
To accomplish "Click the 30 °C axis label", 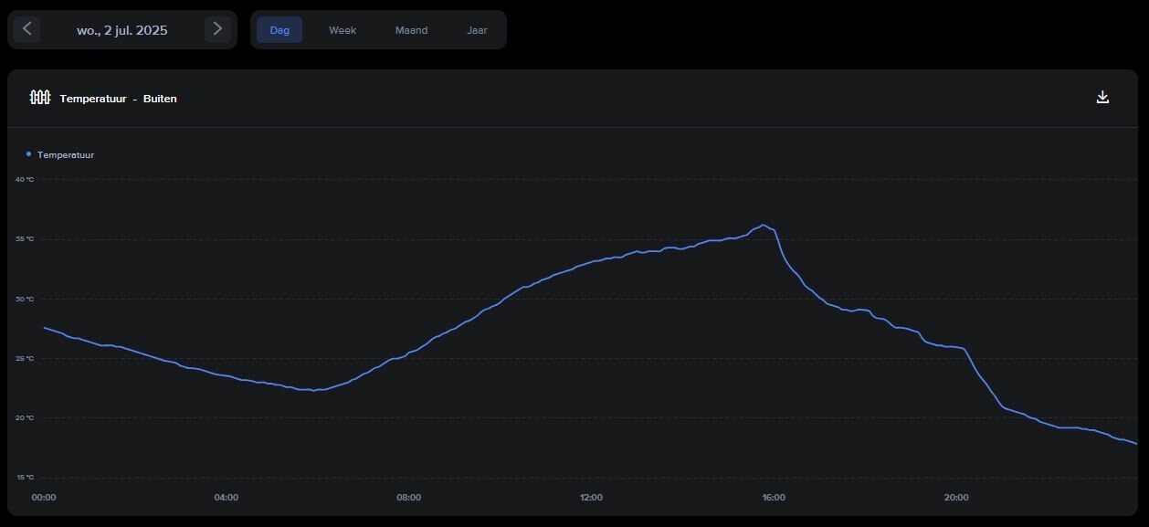I will click(25, 299).
